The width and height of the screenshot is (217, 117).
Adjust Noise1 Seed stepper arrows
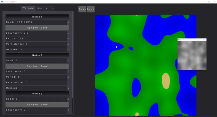(x=68, y=22)
